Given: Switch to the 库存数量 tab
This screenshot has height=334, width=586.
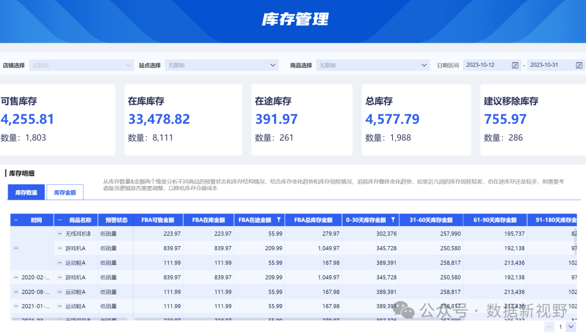Looking at the screenshot, I should tap(26, 192).
